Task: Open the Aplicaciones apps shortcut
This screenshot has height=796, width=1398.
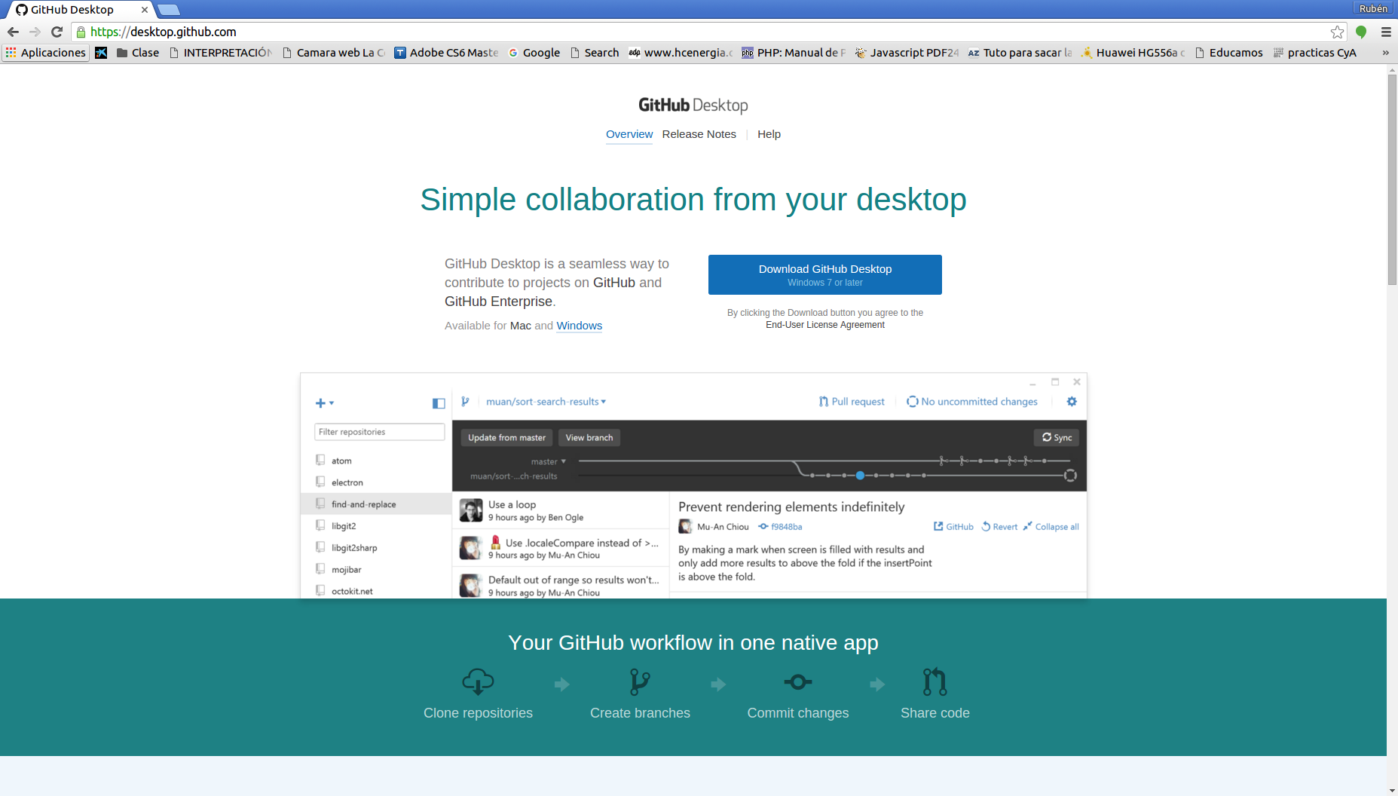Action: point(45,53)
